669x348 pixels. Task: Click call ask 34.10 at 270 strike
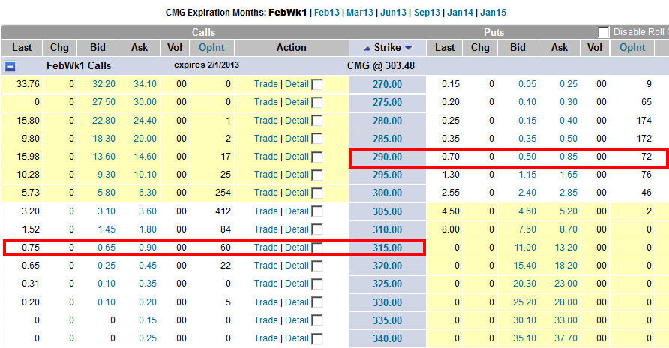[x=145, y=84]
